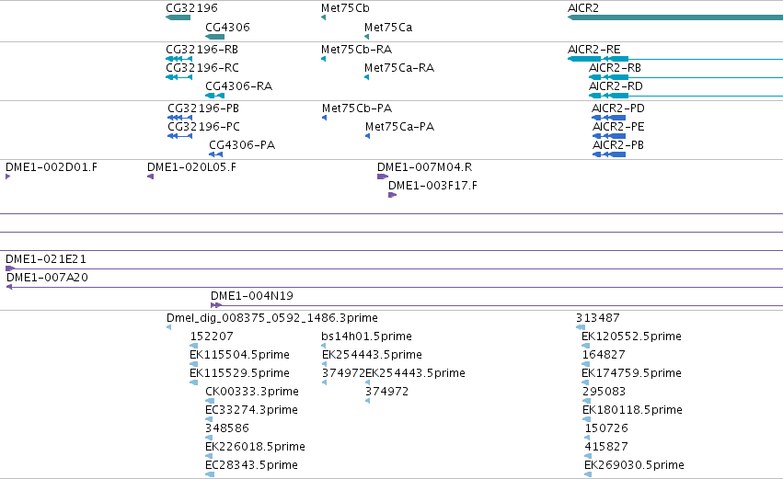Click the AlCR2 gene label
Image resolution: width=783 pixels, height=479 pixels.
(x=582, y=8)
